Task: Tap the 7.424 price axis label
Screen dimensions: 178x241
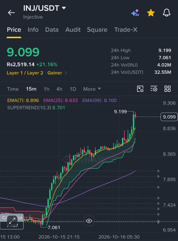Action: tap(169, 205)
